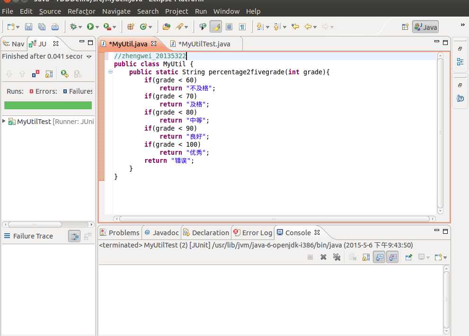Viewport: 469px width, 336px height.
Task: Click the editor vertical scrollbar
Action: [x=440, y=133]
